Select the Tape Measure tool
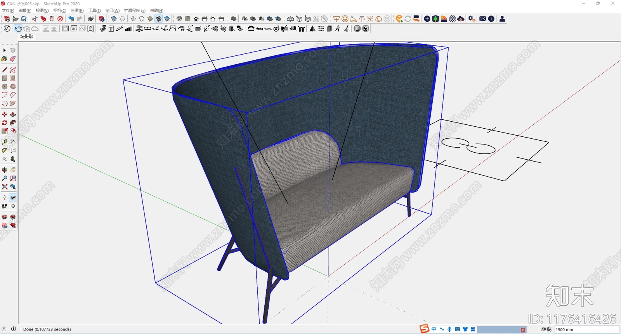The width and height of the screenshot is (621, 334). pos(4,142)
